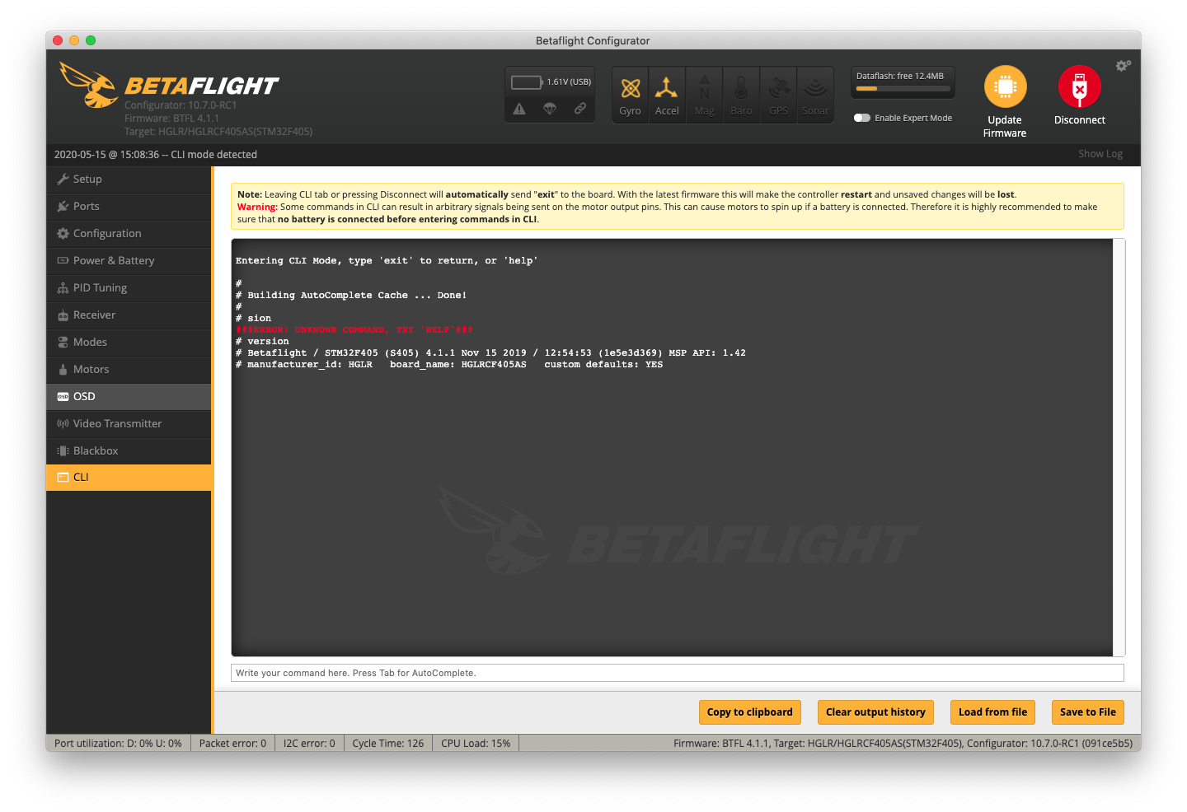This screenshot has height=812, width=1187.
Task: Click the GPS sensor icon
Action: [x=779, y=96]
